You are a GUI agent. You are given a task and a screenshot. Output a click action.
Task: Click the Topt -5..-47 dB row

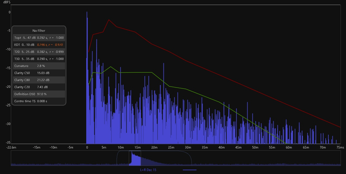coord(39,38)
